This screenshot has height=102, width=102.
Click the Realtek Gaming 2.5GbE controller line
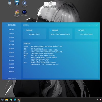(x=43, y=63)
